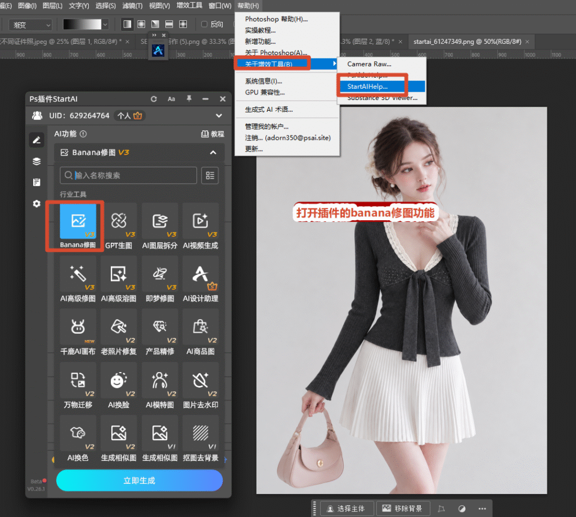Expand the UID account dropdown chevron
Viewport: 576px width, 517px height.
[219, 116]
